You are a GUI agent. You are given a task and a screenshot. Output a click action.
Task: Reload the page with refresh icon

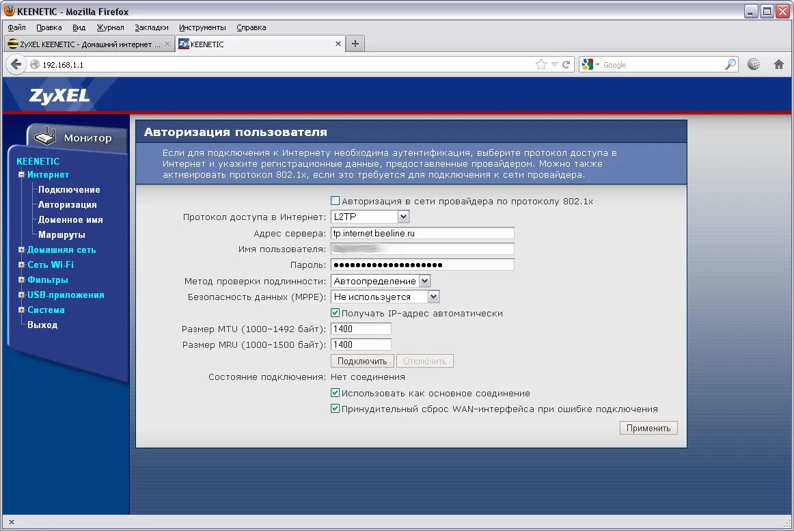pos(566,64)
